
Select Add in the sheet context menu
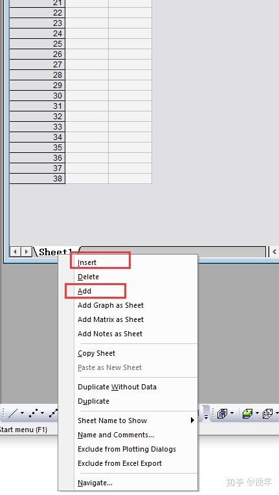pos(135,291)
